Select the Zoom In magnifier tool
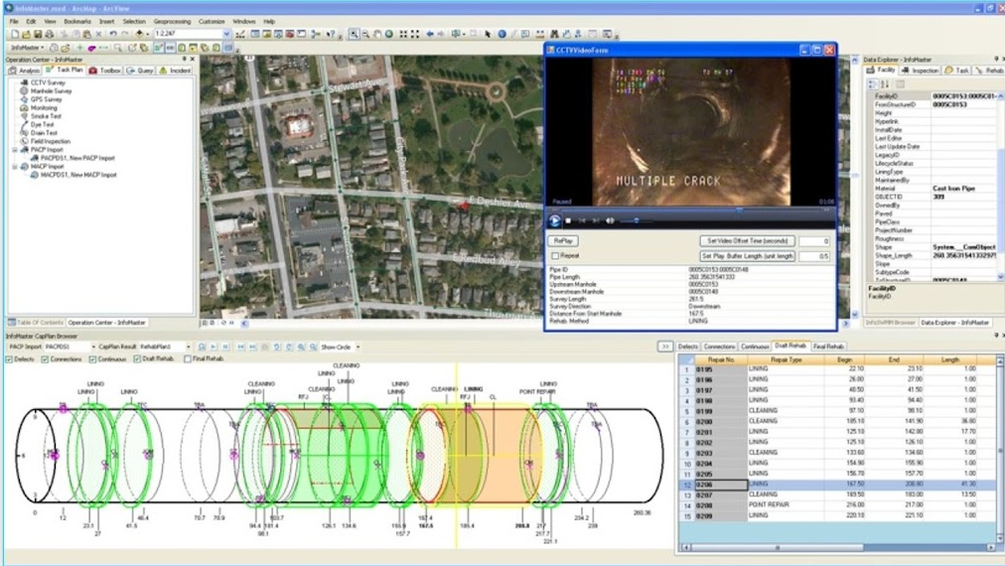The height and width of the screenshot is (566, 1005). pos(354,34)
